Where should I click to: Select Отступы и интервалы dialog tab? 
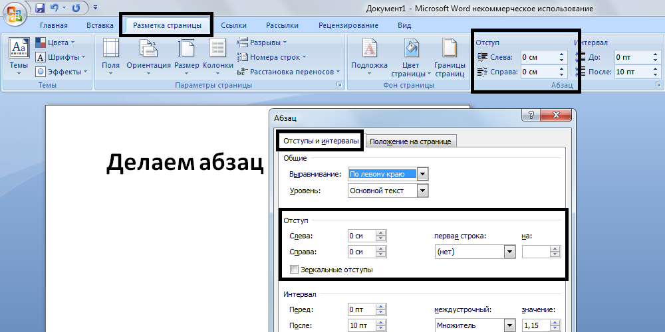click(x=321, y=141)
